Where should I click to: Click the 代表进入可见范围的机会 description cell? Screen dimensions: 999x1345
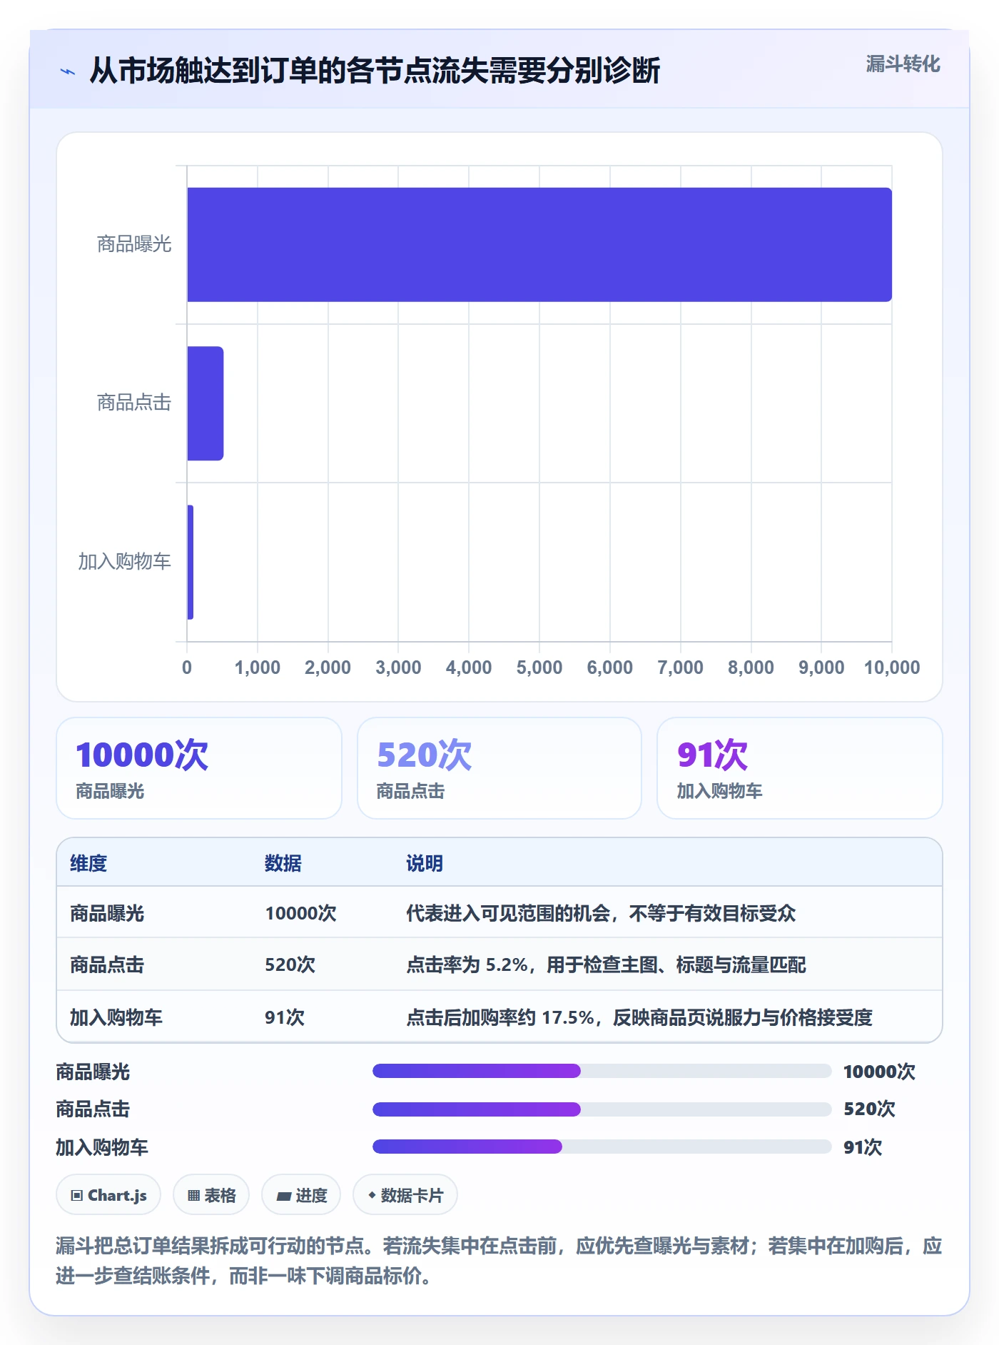coord(601,913)
